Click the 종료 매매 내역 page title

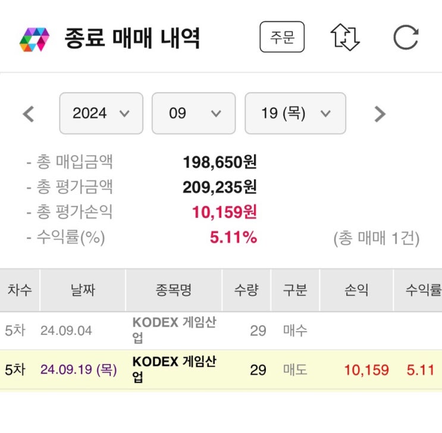(x=132, y=38)
